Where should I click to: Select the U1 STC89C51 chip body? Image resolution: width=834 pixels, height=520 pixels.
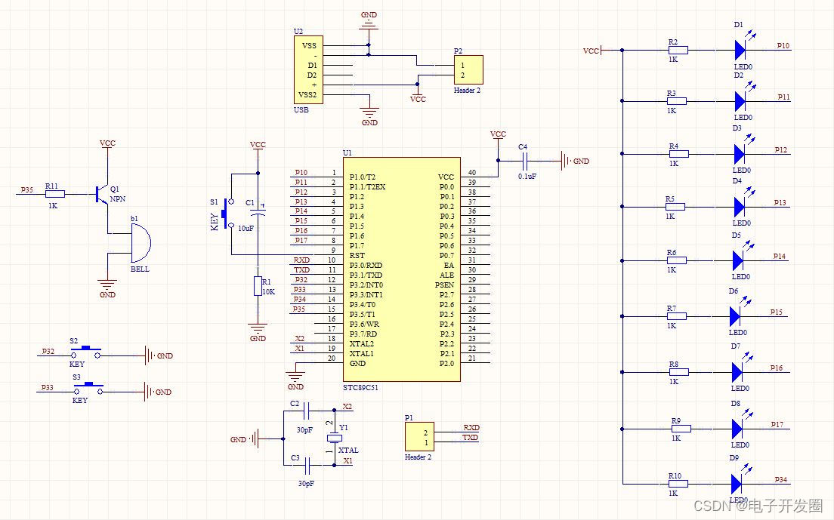point(402,269)
